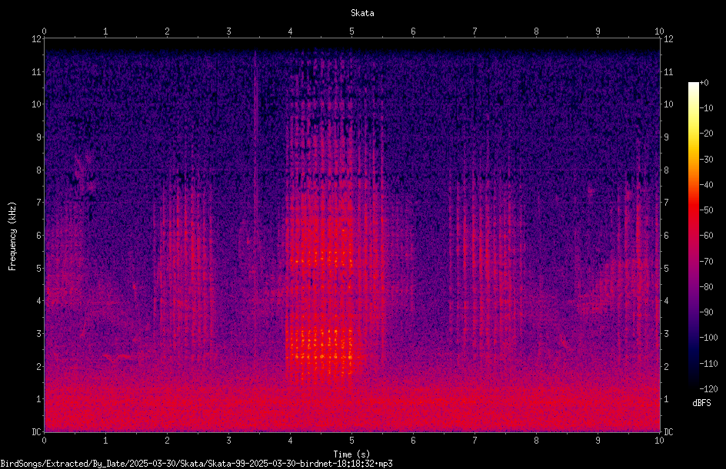This screenshot has height=469, width=726.
Task: Click the "-90" dBFS colorbar tick label
Action: [706, 312]
